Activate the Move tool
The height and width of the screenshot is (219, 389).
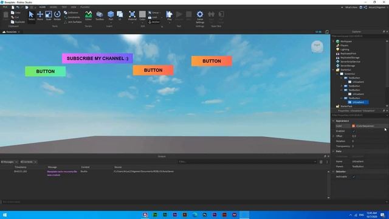pyautogui.click(x=40, y=16)
